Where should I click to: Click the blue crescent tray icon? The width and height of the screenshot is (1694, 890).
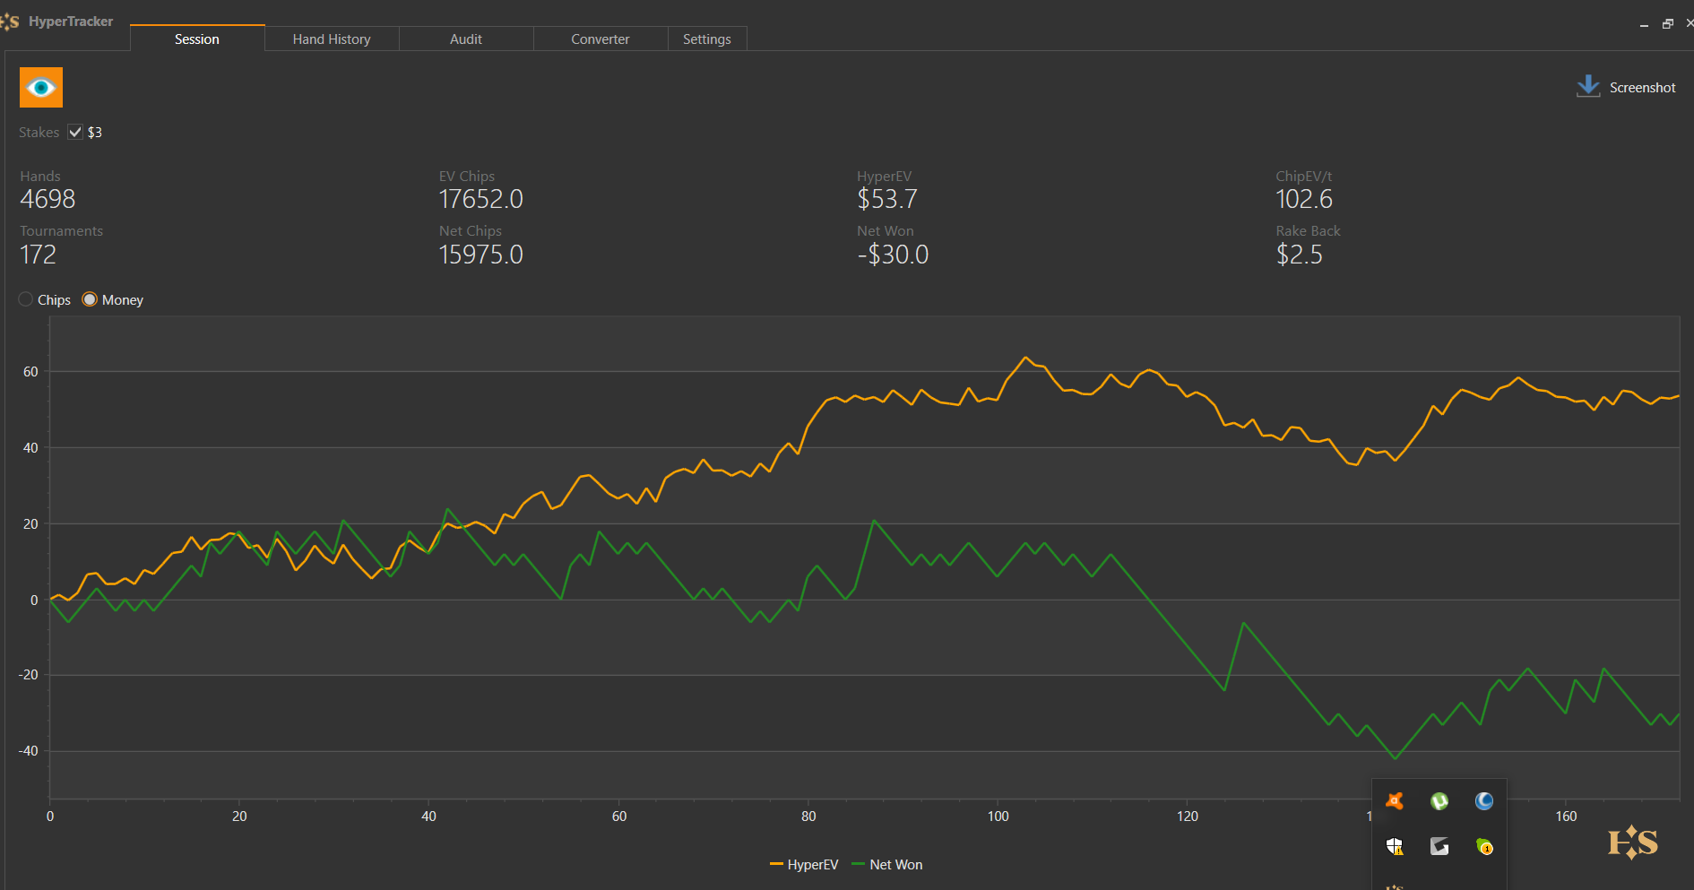(x=1484, y=801)
